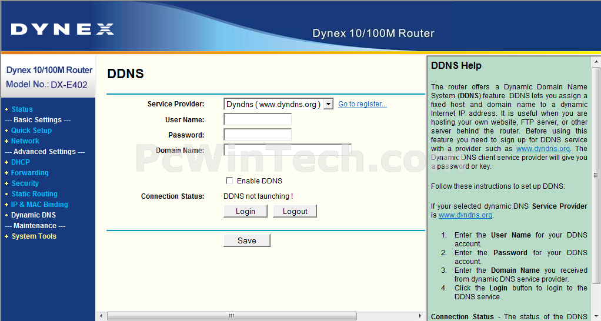The height and width of the screenshot is (321, 601).
Task: Expand IP & MAC Binding section
Action: point(39,205)
